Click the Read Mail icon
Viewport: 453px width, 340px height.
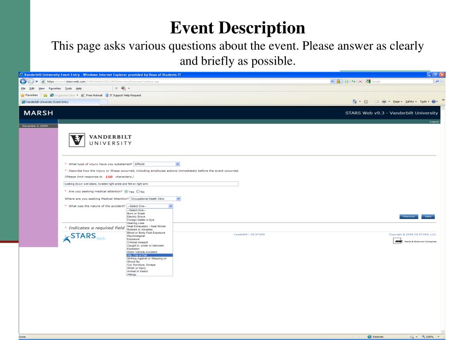click(376, 101)
